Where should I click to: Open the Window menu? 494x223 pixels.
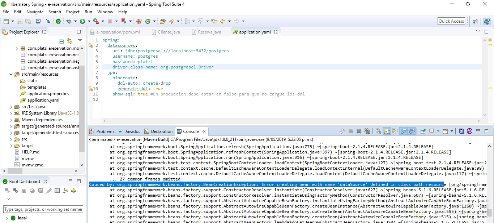point(105,12)
